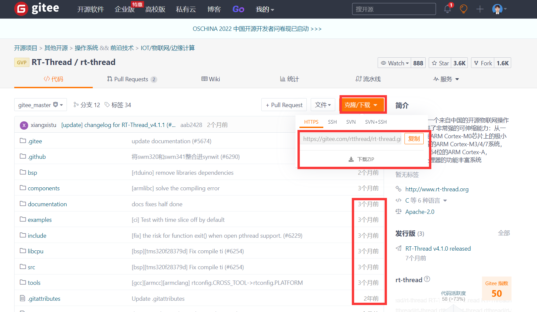Open documentation folder icon

point(23,204)
